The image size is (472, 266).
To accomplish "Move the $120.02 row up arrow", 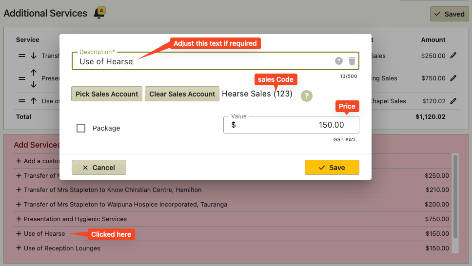I will pyautogui.click(x=34, y=101).
